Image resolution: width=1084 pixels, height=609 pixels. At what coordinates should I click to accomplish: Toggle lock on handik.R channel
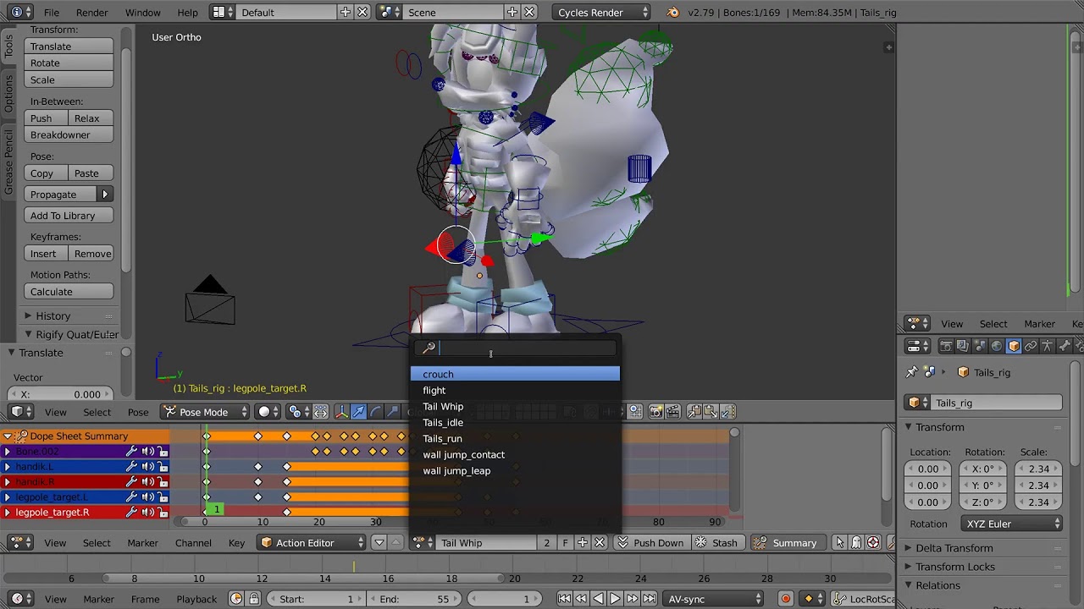point(162,482)
